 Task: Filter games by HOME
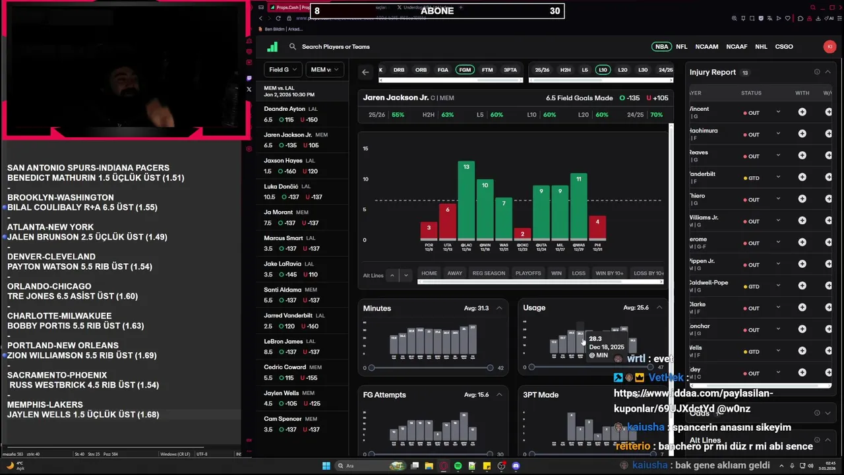coord(429,273)
